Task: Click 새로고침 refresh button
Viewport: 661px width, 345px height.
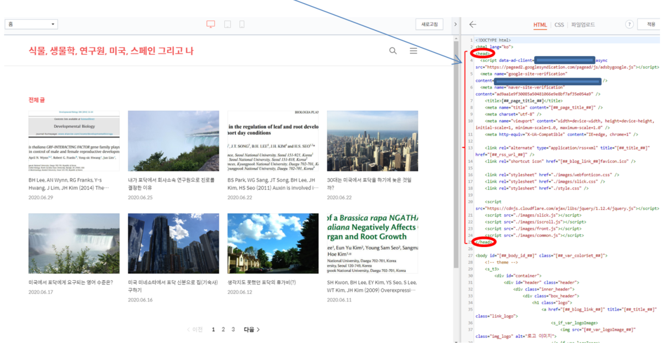Action: [x=430, y=24]
